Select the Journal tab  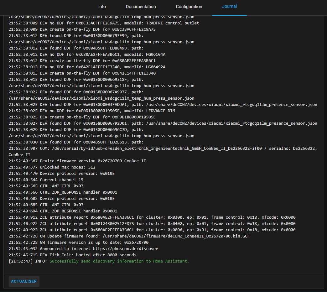(x=229, y=7)
